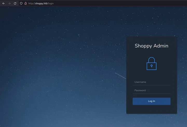The image size is (187, 127).
Task: Go back using the browser back arrow
Action: (4, 3)
